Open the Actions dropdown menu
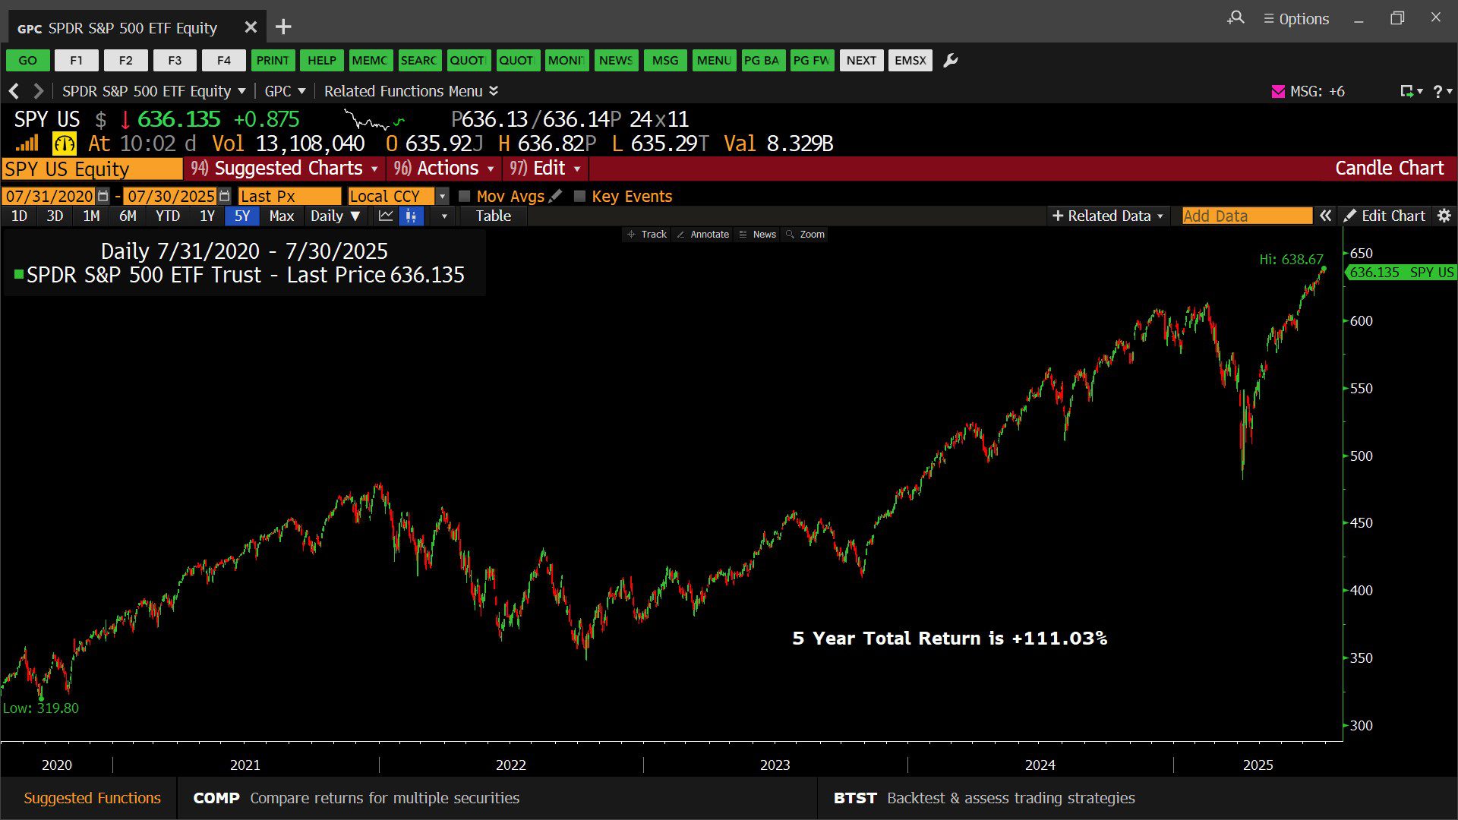 (444, 168)
